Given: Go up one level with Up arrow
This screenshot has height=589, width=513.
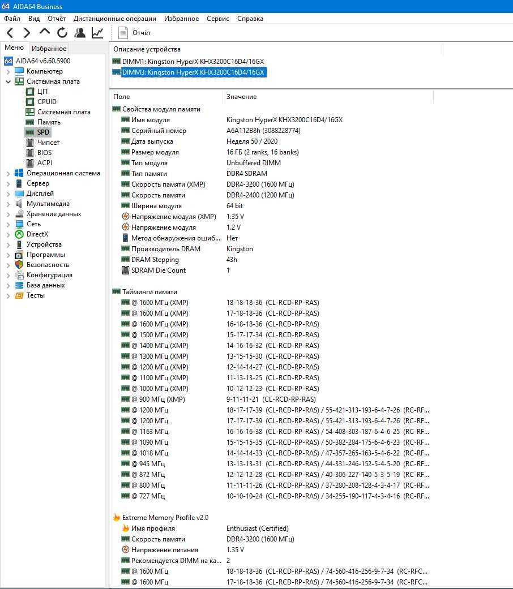Looking at the screenshot, I should coord(44,32).
